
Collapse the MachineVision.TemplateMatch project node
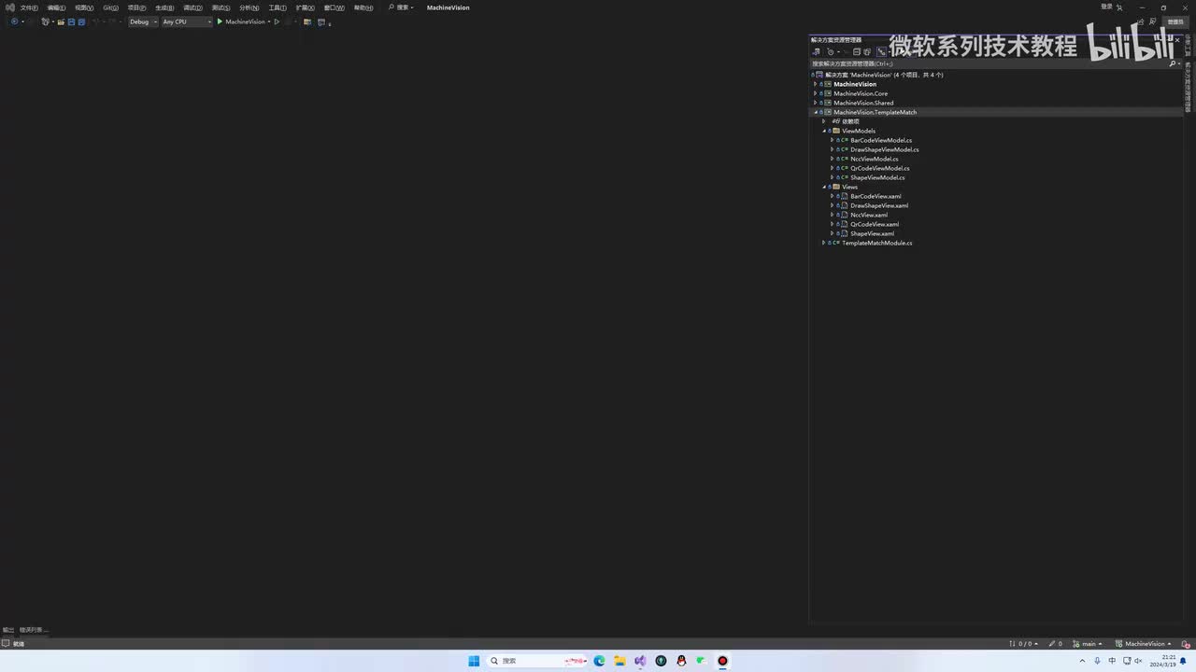pos(816,112)
